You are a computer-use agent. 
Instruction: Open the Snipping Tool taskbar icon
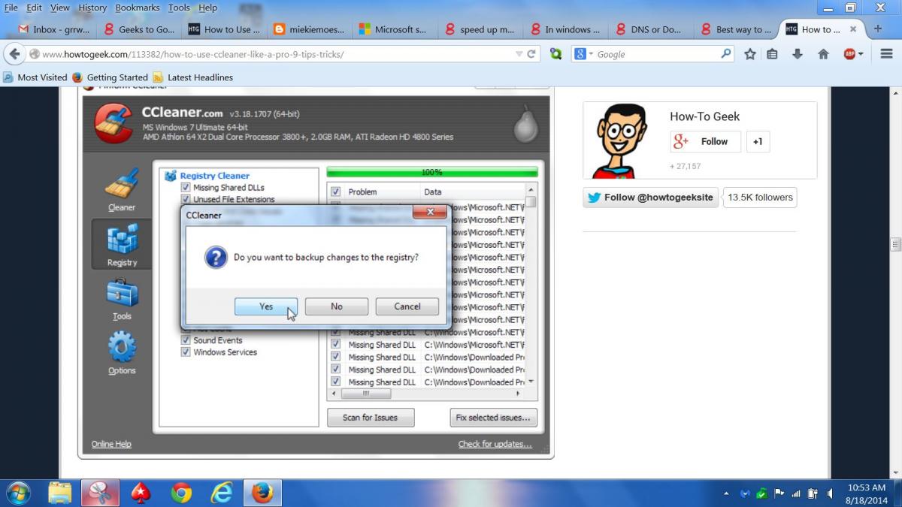pos(100,493)
